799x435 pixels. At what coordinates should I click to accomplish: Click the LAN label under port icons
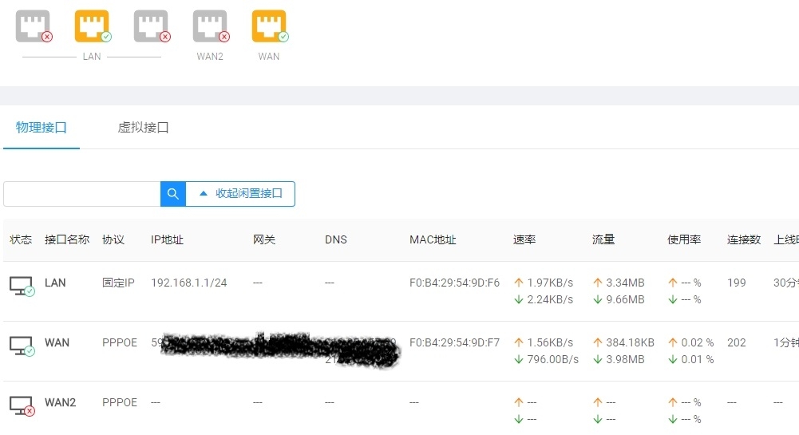click(93, 57)
